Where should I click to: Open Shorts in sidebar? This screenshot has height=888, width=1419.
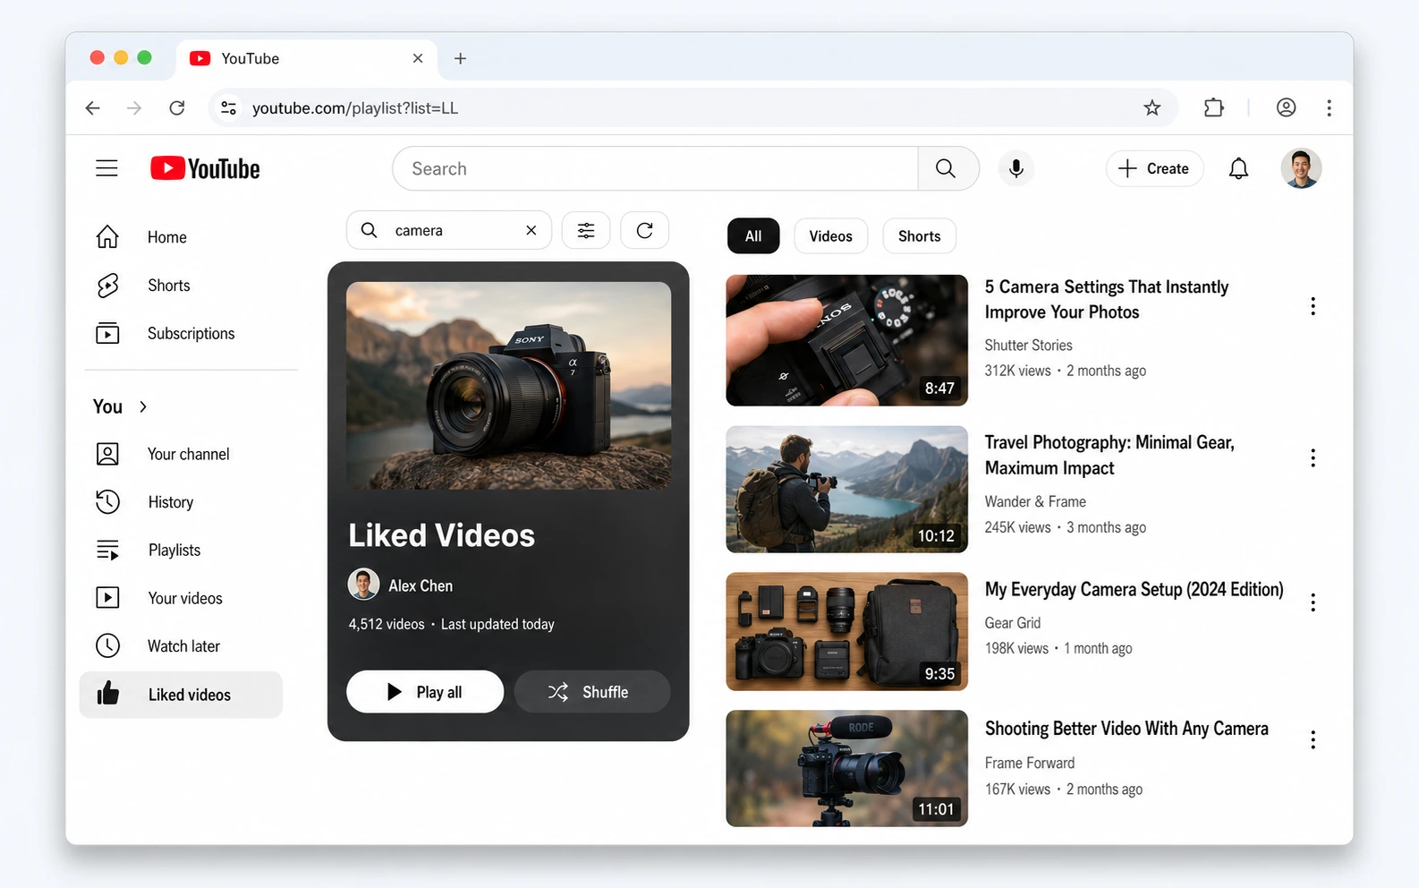tap(182, 286)
